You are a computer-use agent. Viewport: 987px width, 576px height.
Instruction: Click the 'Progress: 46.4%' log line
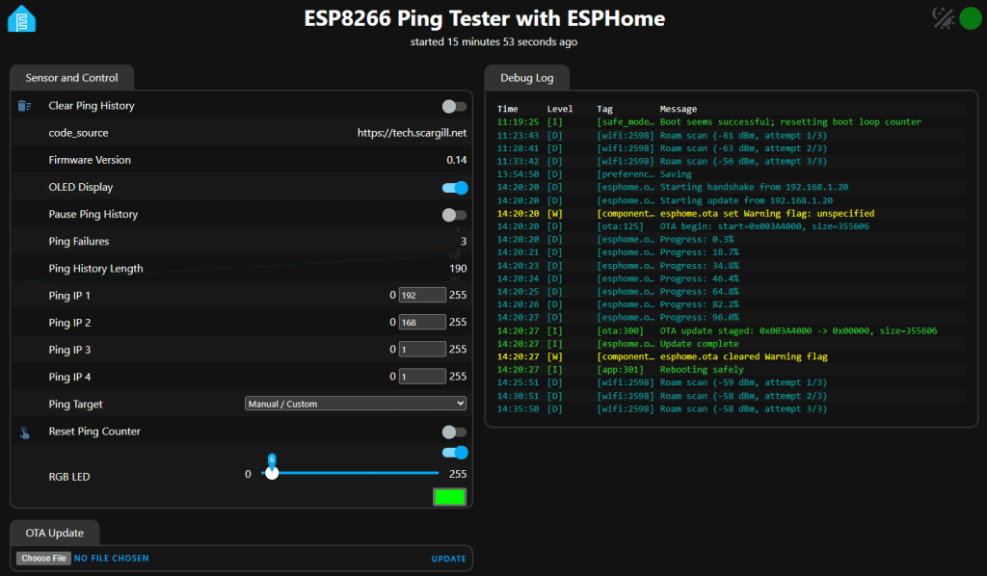(x=731, y=278)
